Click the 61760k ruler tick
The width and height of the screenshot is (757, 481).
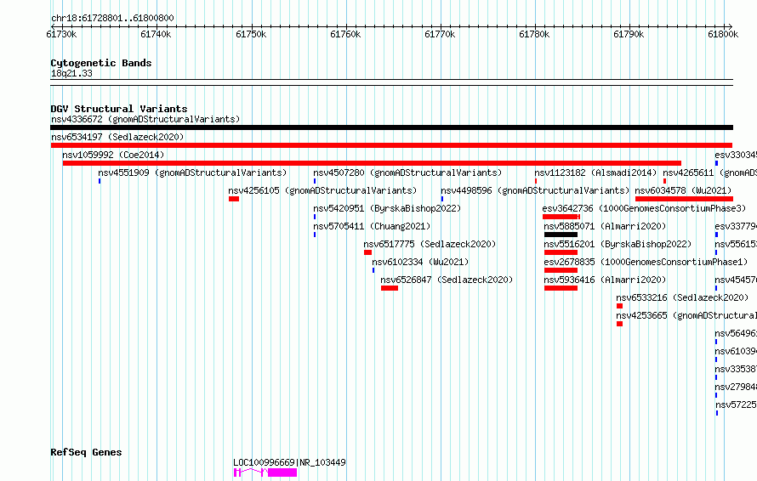[x=345, y=34]
